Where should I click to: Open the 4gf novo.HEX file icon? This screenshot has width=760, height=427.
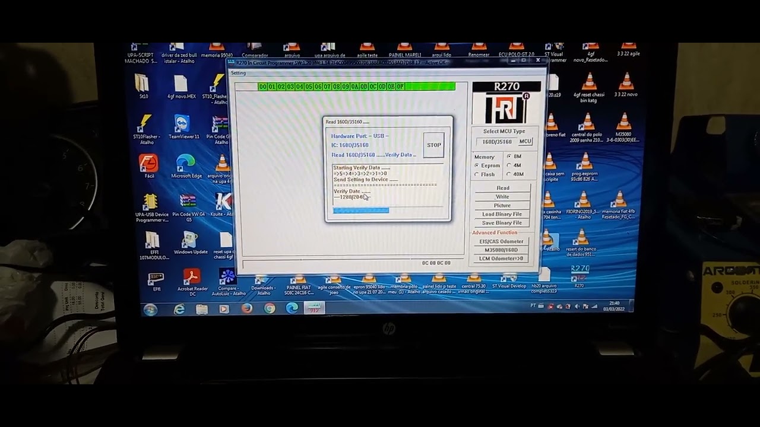181,84
